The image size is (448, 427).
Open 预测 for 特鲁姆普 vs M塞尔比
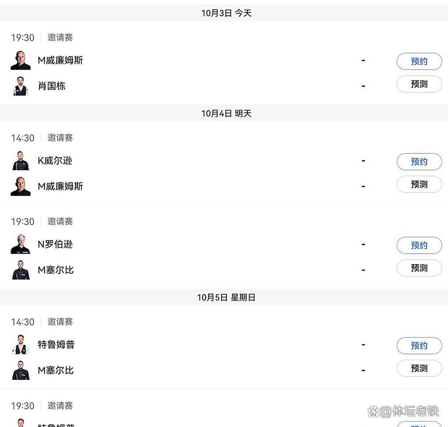point(419,368)
